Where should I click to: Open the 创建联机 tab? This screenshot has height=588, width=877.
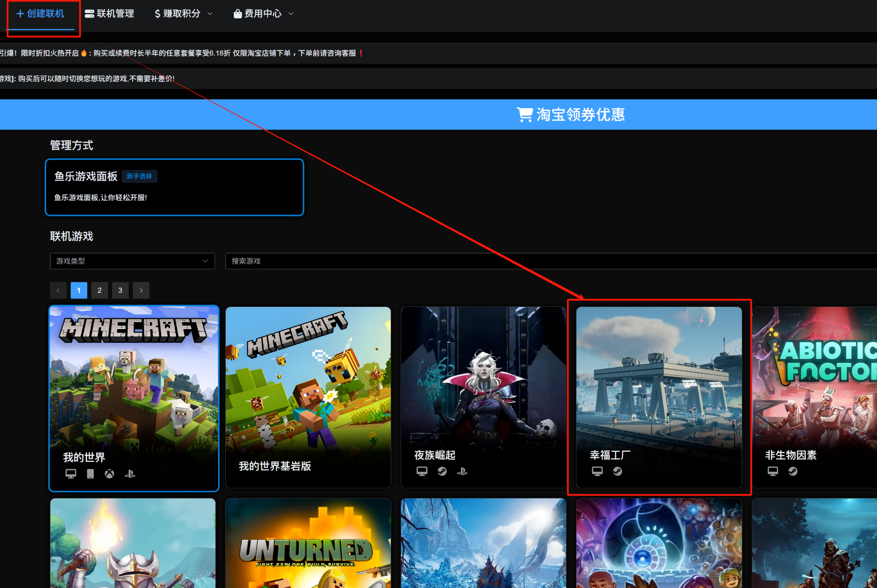pyautogui.click(x=41, y=14)
